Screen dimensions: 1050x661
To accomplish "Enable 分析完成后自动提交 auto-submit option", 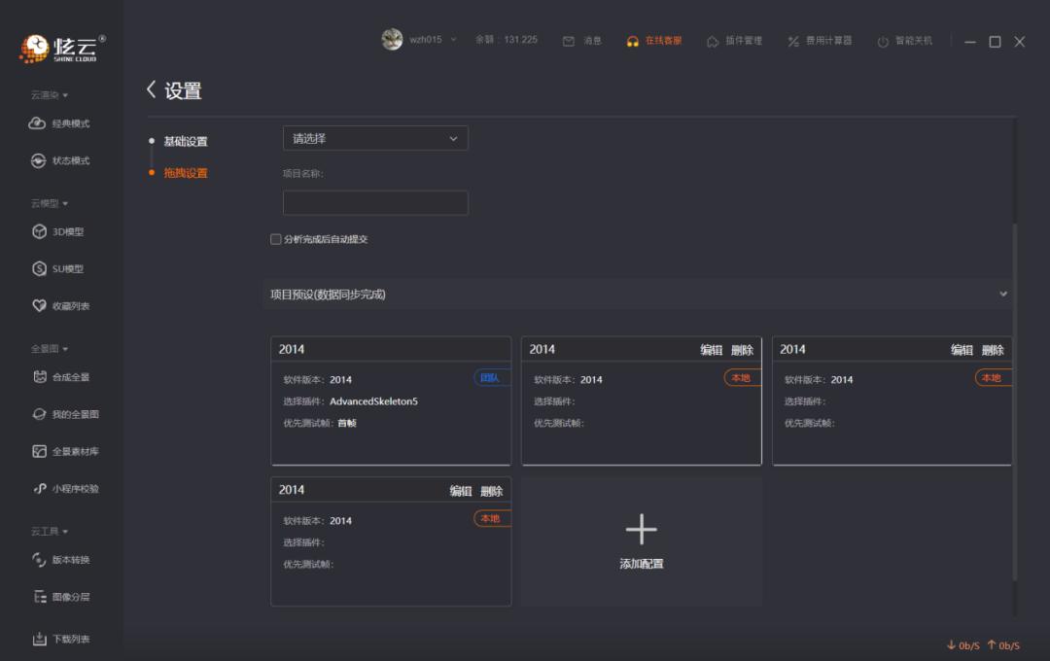I will point(276,237).
